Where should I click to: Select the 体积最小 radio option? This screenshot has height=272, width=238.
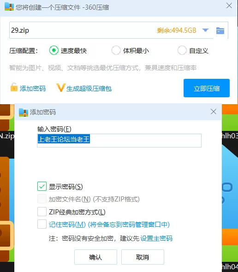click(116, 50)
